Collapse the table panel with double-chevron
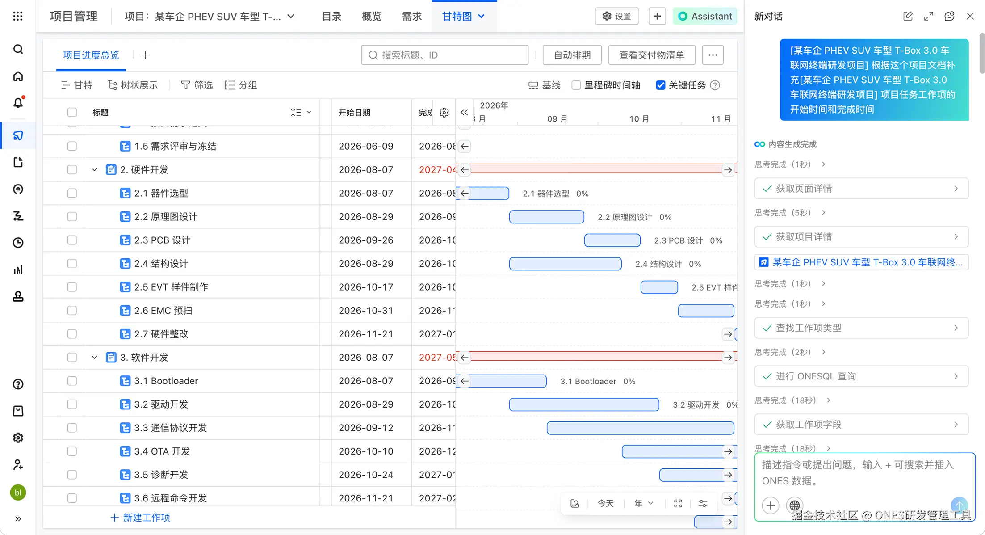This screenshot has width=985, height=535. coord(464,113)
